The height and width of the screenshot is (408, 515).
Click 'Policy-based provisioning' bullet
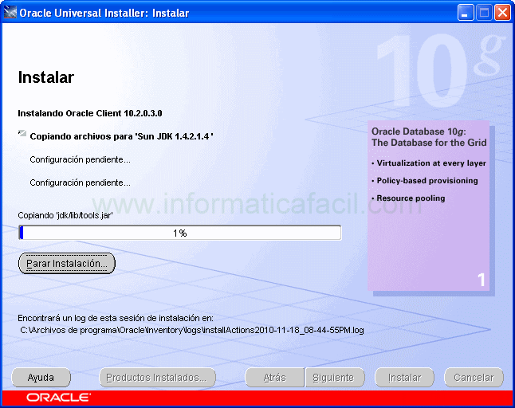coord(425,181)
